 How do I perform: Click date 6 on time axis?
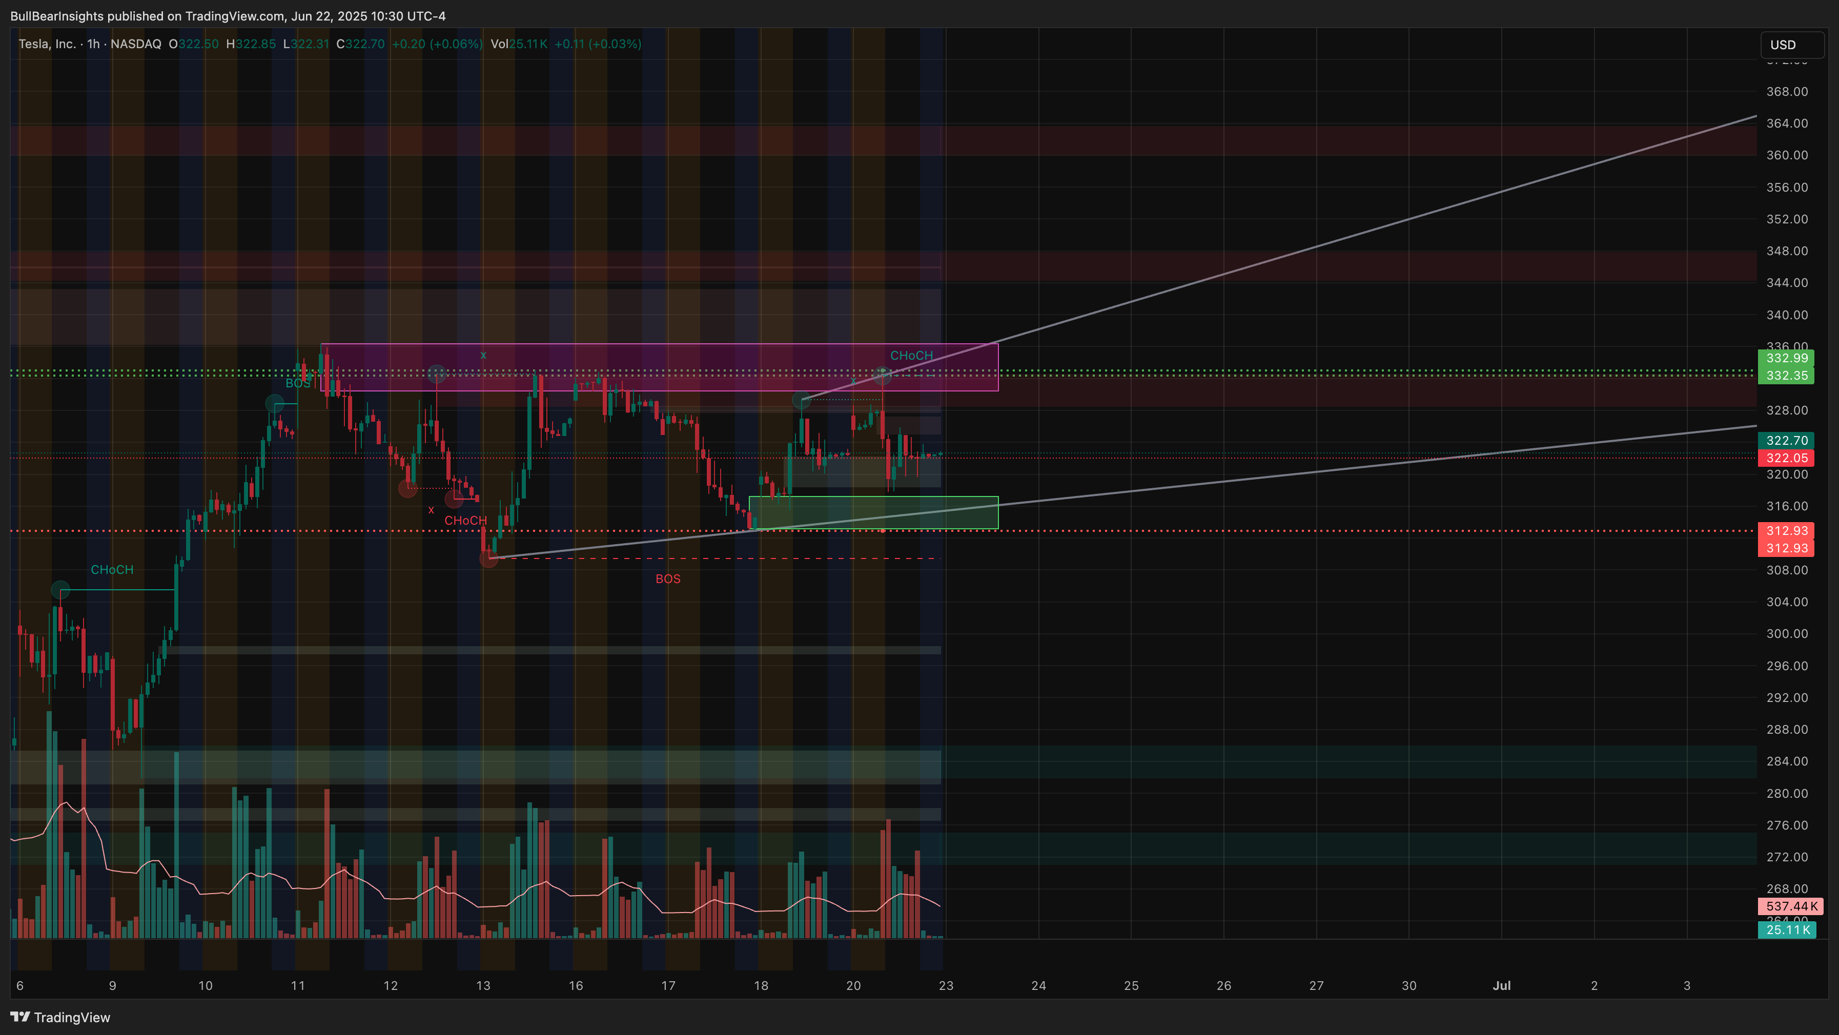[x=20, y=986]
